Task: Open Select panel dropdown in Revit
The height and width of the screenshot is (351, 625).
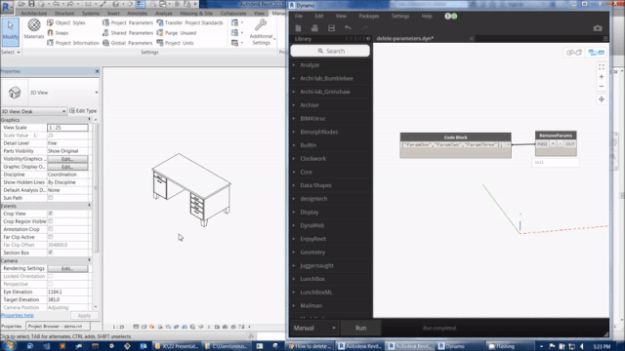Action: [11, 52]
